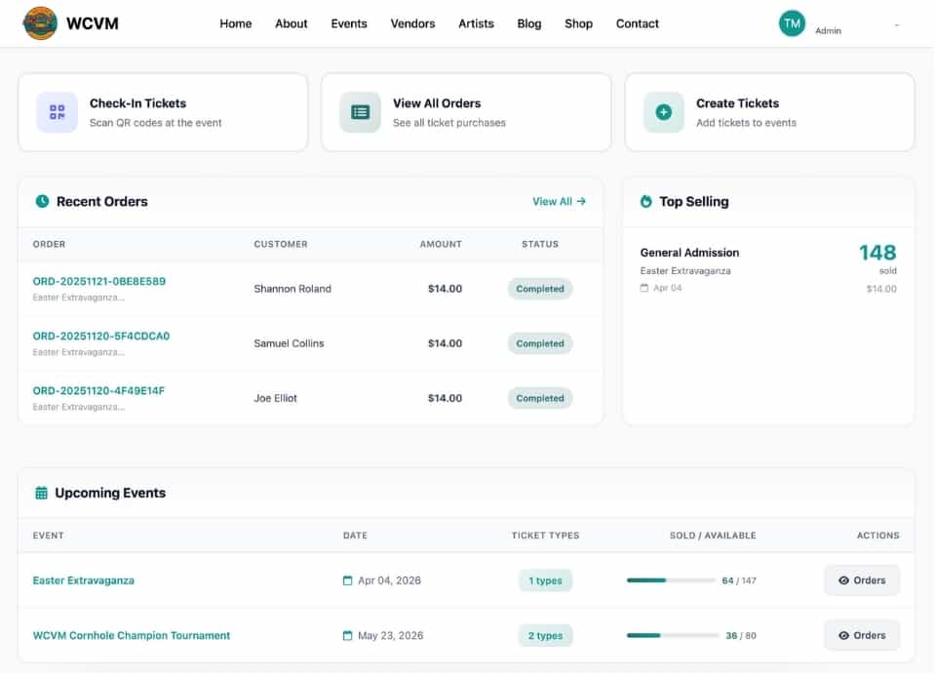Click the eye icon on Easter Extravaganza Orders button

click(x=846, y=579)
